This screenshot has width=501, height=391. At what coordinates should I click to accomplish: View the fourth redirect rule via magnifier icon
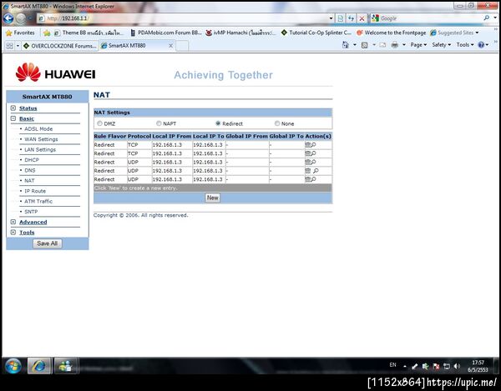coord(316,171)
